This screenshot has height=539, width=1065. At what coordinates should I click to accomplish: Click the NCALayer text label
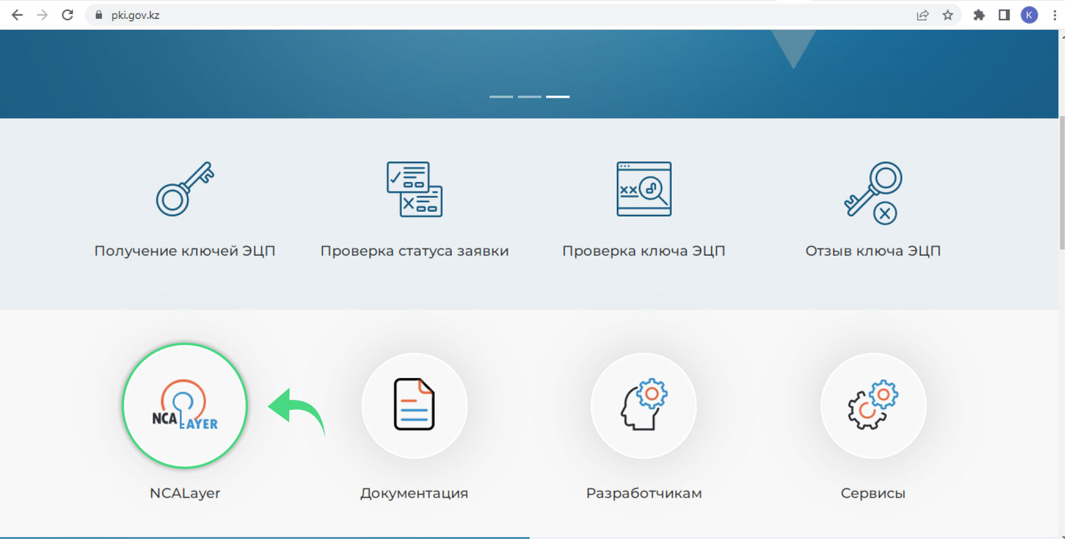click(185, 493)
